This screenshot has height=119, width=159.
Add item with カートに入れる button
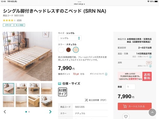click(x=134, y=106)
